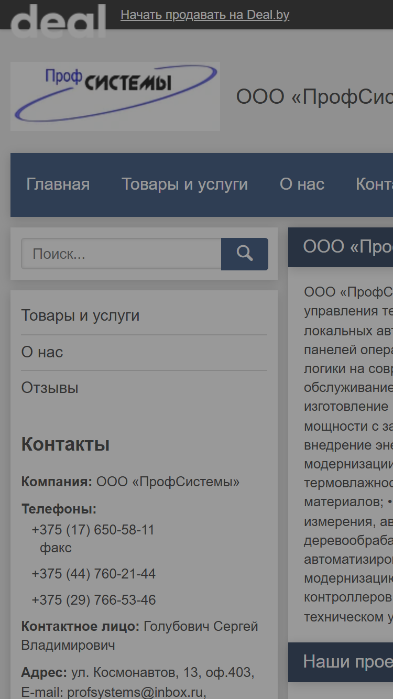Click phone number +375 (29) 766-53-46
The width and height of the screenshot is (393, 699).
tap(94, 600)
